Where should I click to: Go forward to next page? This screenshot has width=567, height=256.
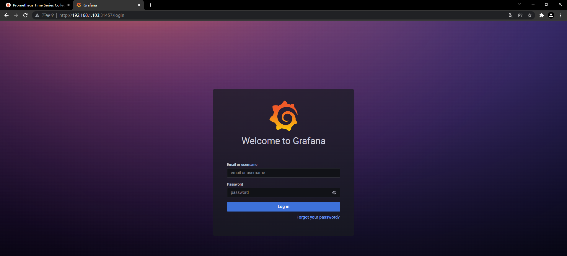16,15
